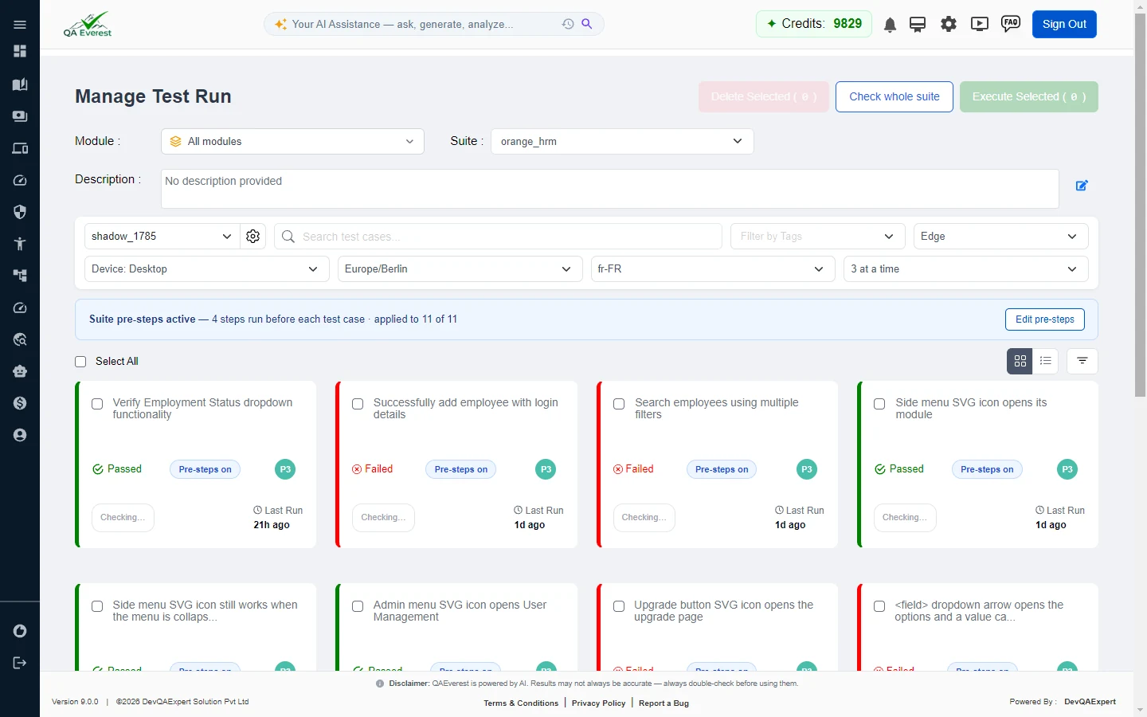Screen dimensions: 1147x717
Task: Click the Search test cases field
Action: click(499, 237)
